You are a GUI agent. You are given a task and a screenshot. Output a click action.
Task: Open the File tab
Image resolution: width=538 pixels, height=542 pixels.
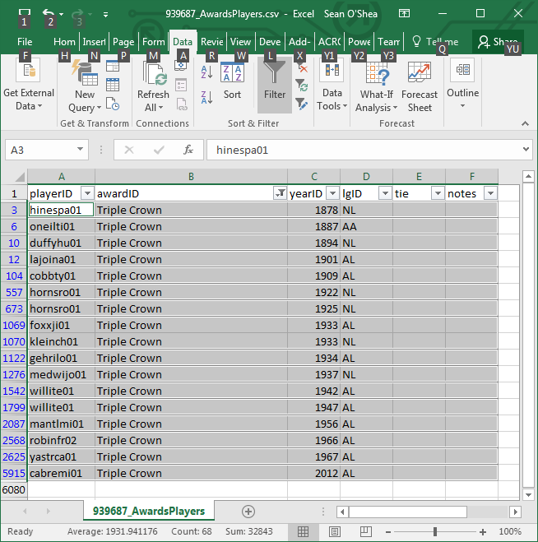25,42
